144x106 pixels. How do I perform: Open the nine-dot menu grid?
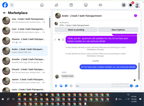(124, 5)
